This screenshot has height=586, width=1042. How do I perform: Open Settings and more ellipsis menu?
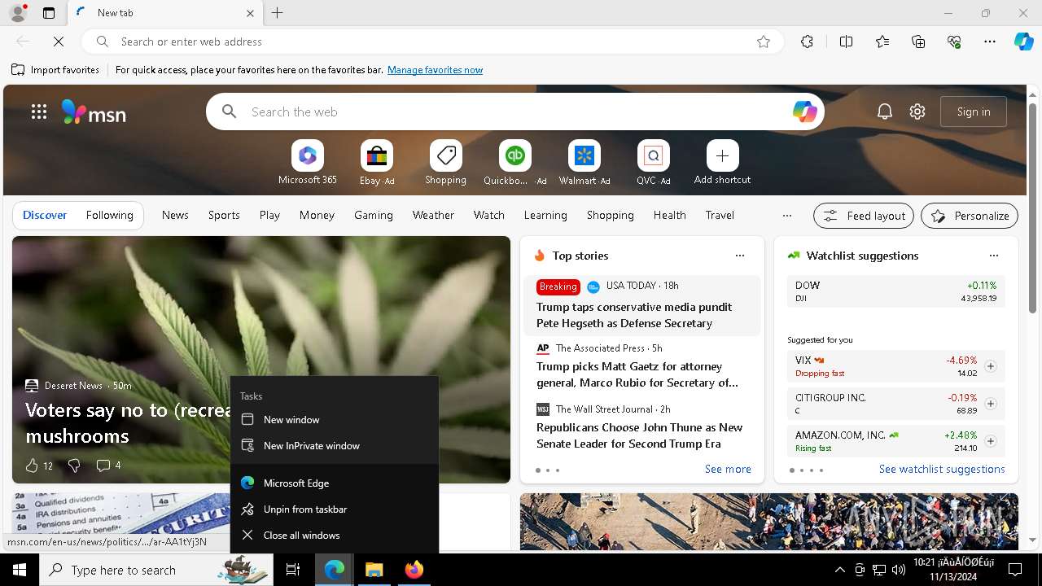click(990, 42)
